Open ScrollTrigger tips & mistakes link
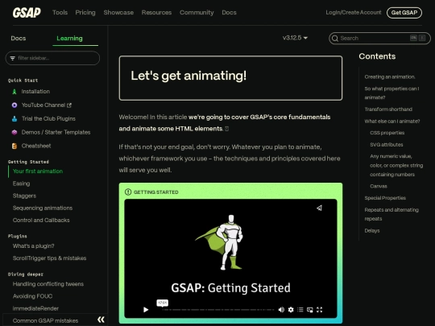Image resolution: width=435 pixels, height=326 pixels. (49, 258)
